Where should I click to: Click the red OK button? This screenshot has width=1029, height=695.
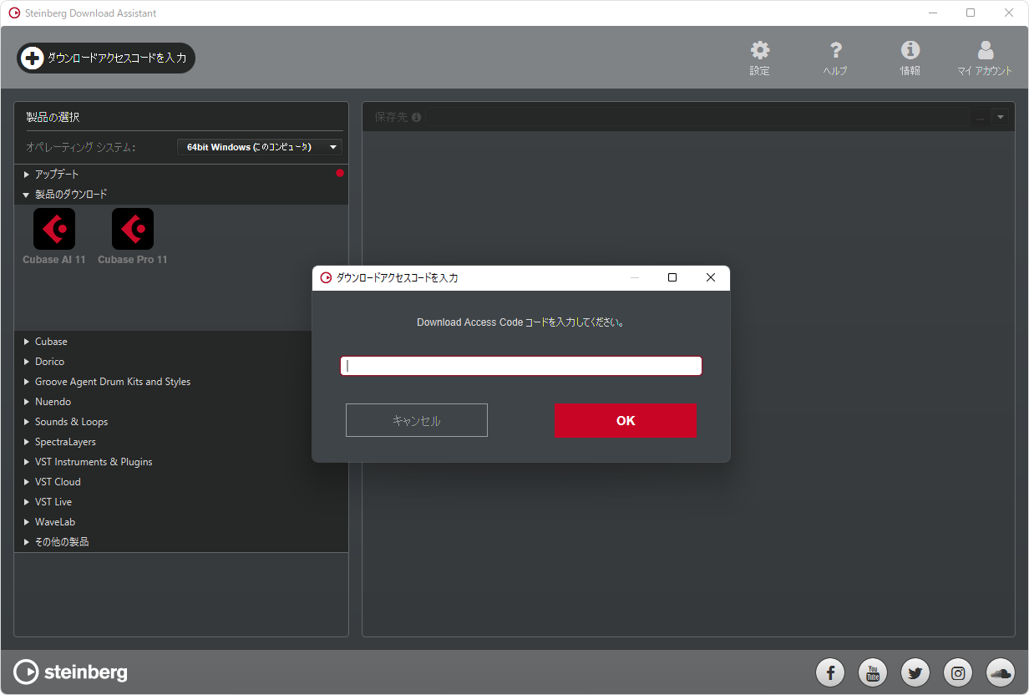(626, 420)
